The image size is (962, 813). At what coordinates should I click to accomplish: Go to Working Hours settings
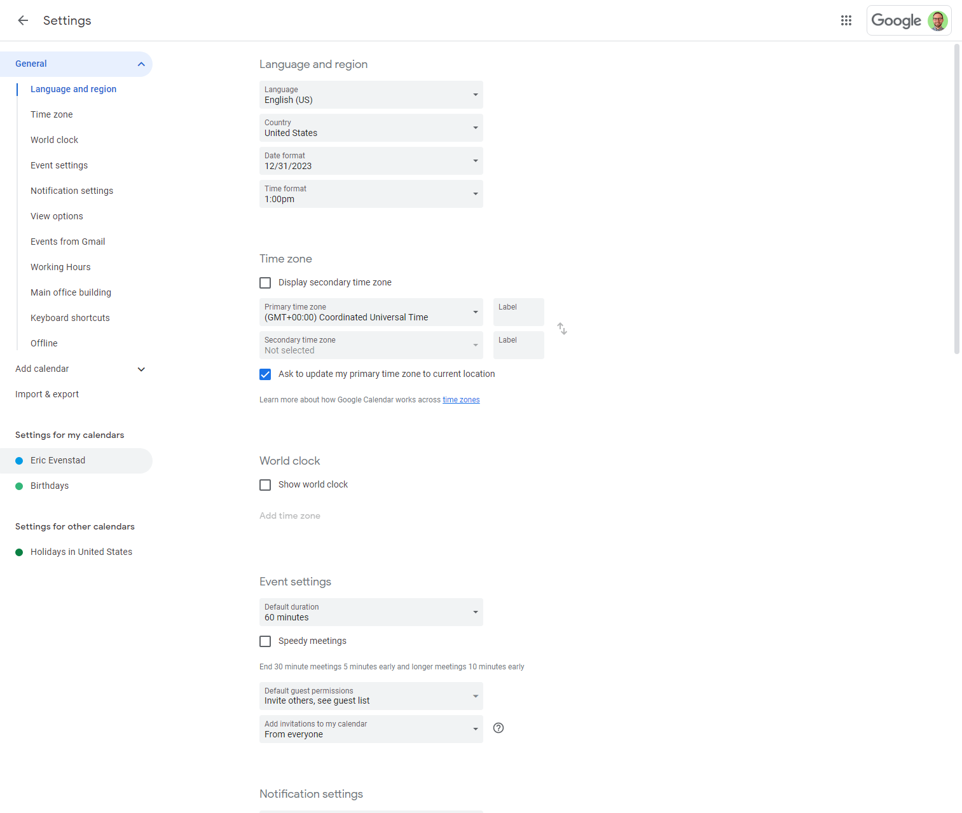pyautogui.click(x=60, y=267)
